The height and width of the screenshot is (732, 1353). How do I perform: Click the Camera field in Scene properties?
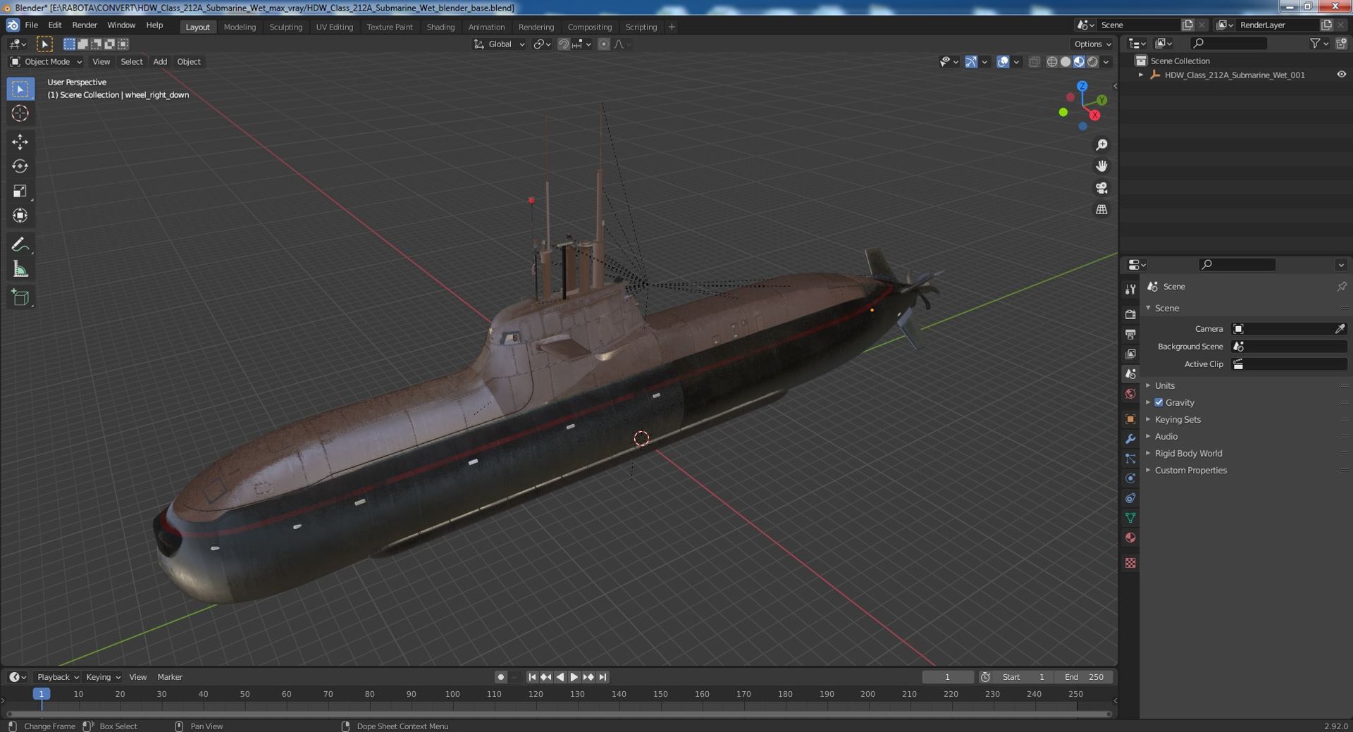tap(1289, 329)
